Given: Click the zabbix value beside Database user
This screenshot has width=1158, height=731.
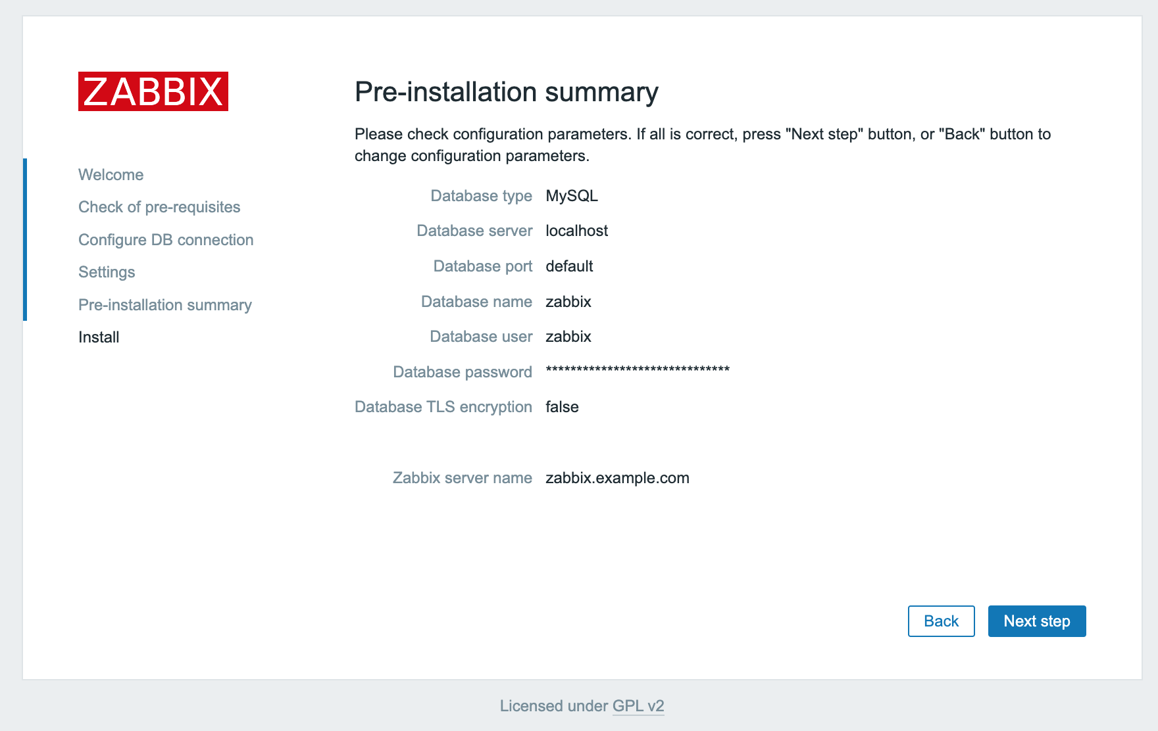Looking at the screenshot, I should (568, 337).
